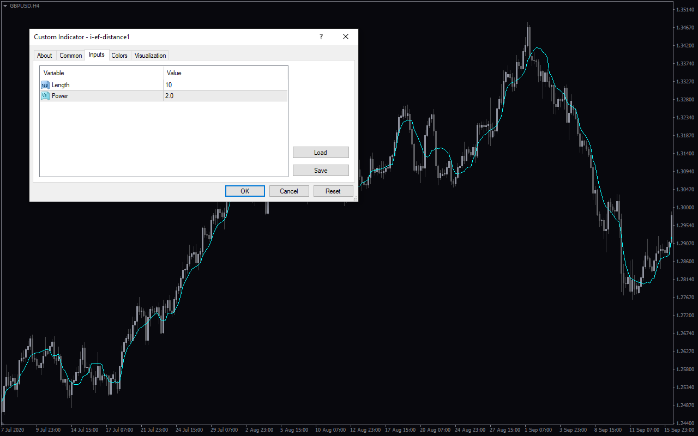Screen dimensions: 698x436
Task: Open the Colors tab
Action: [119, 56]
